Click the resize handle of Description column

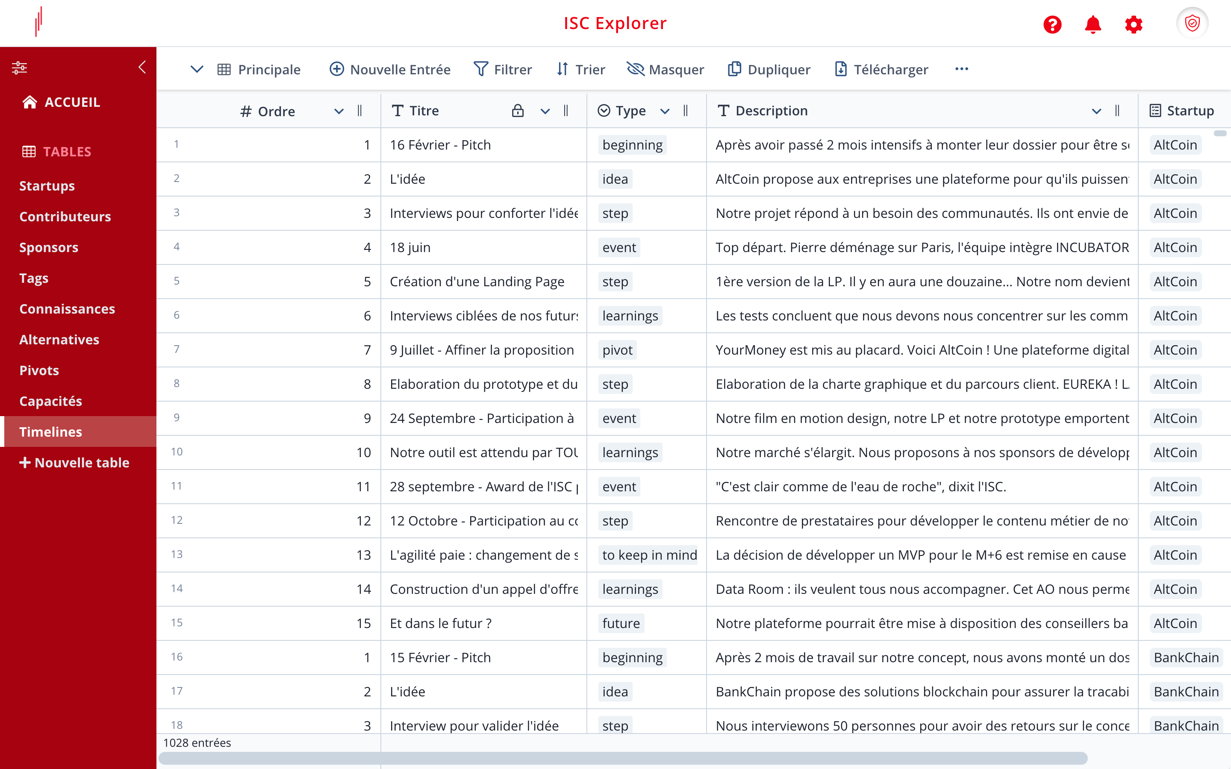tap(1117, 111)
